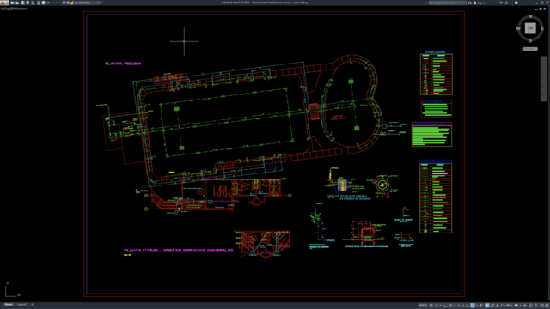
Task: Click the W compass letter on ViewCube
Action: click(x=518, y=28)
